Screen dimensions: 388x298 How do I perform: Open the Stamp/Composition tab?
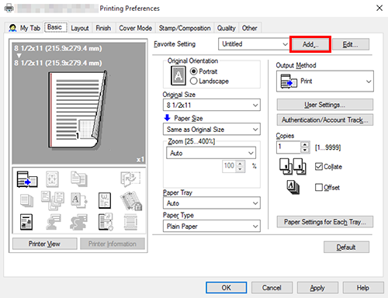[185, 28]
